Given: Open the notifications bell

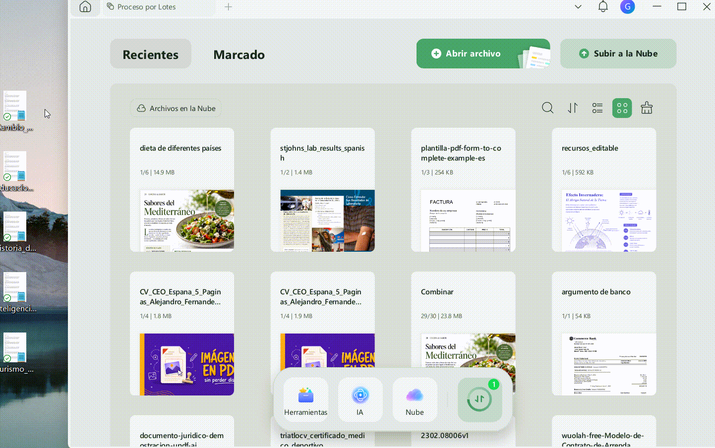Looking at the screenshot, I should pyautogui.click(x=603, y=7).
